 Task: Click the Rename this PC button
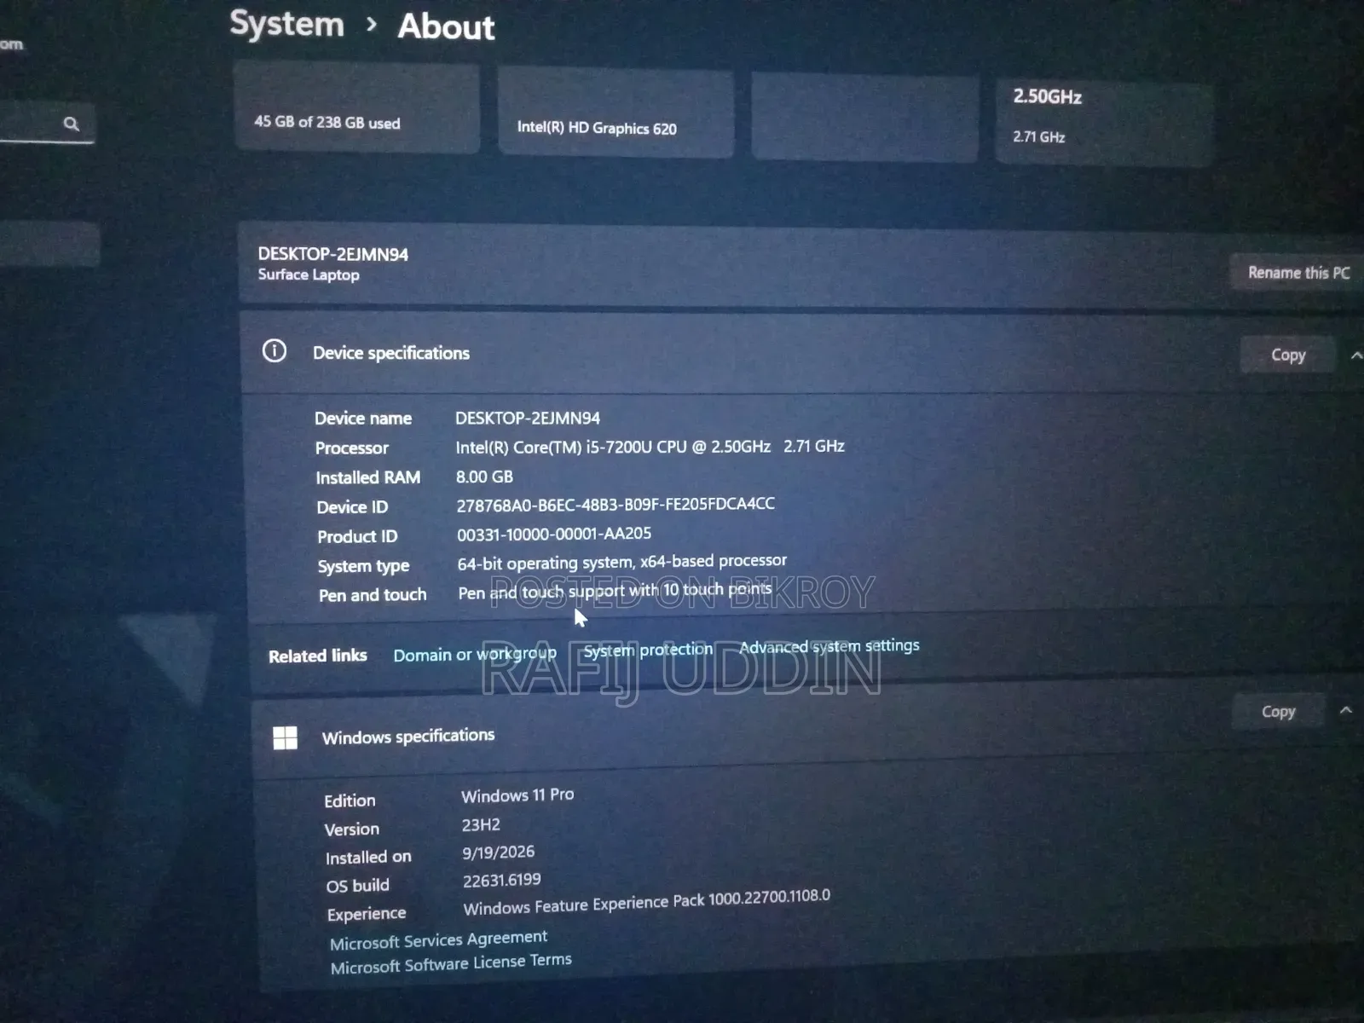click(1298, 273)
